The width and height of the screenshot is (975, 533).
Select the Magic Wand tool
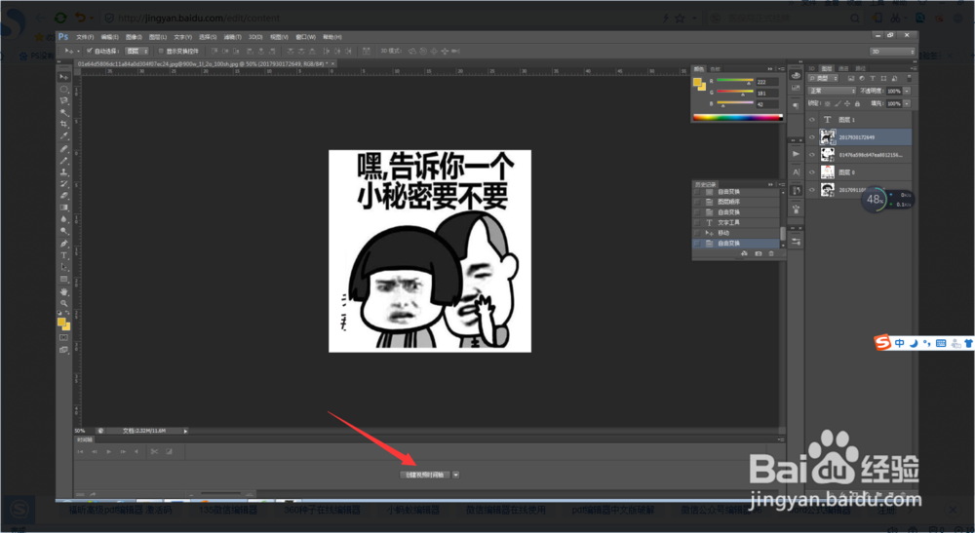(64, 112)
